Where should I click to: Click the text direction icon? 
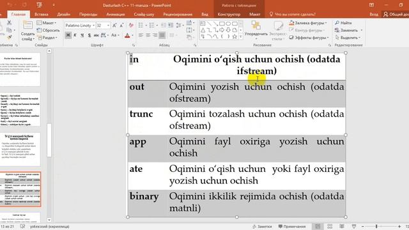tap(190, 23)
